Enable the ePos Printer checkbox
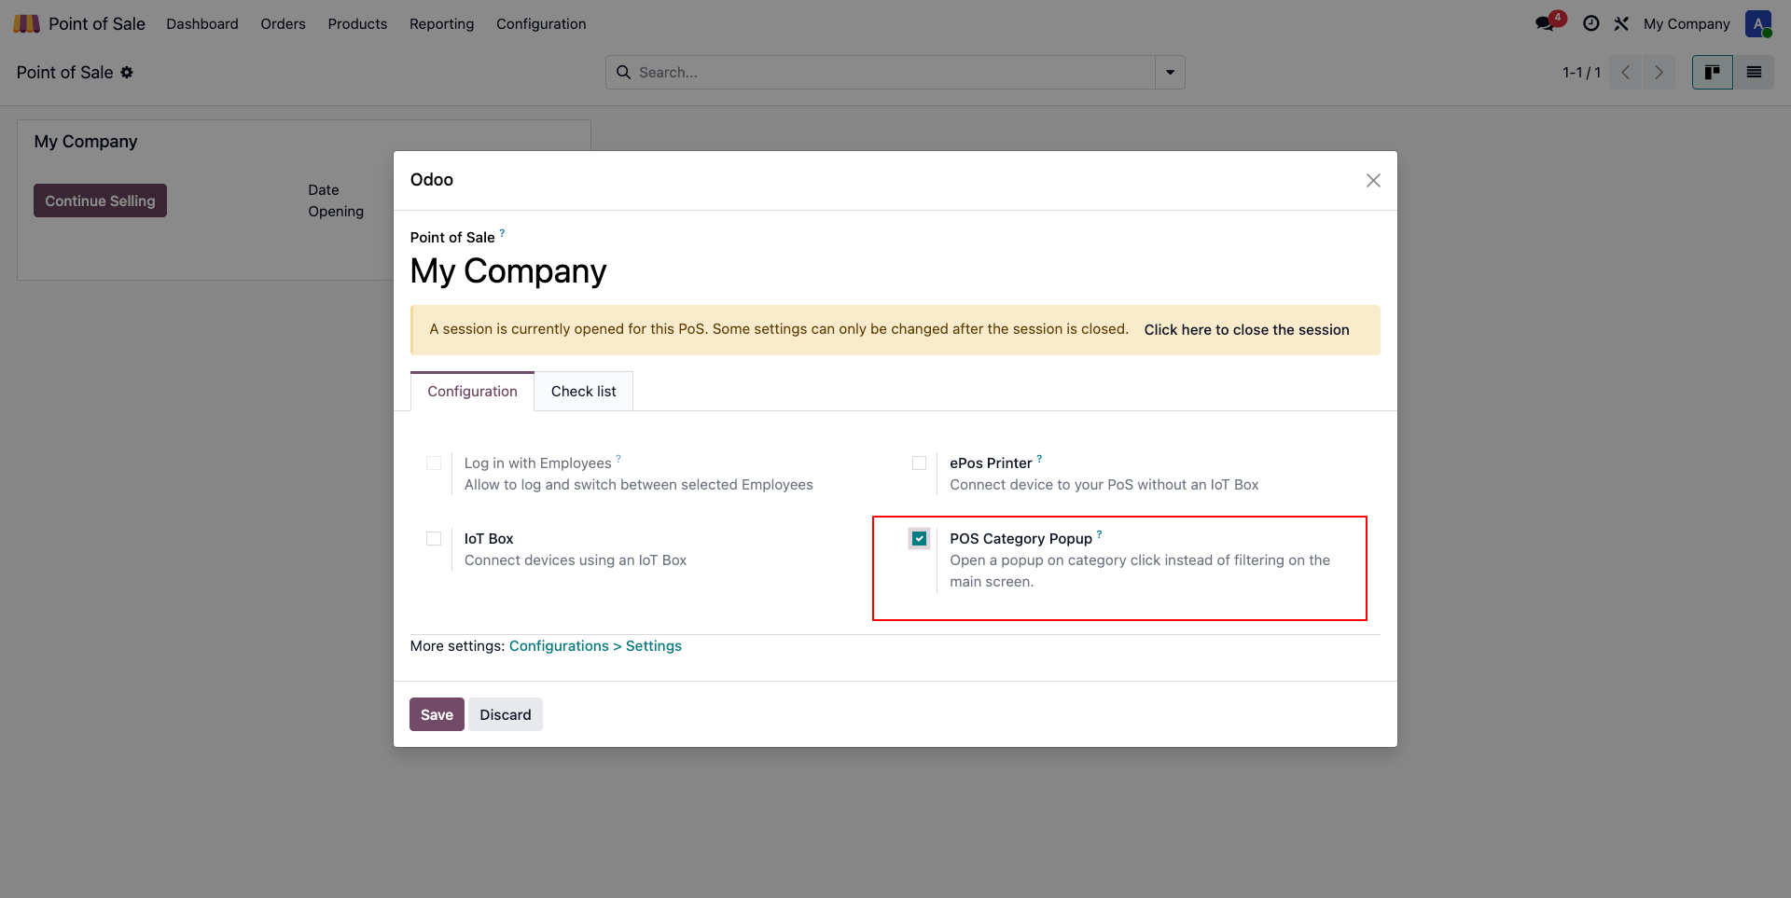1791x898 pixels. (x=919, y=463)
